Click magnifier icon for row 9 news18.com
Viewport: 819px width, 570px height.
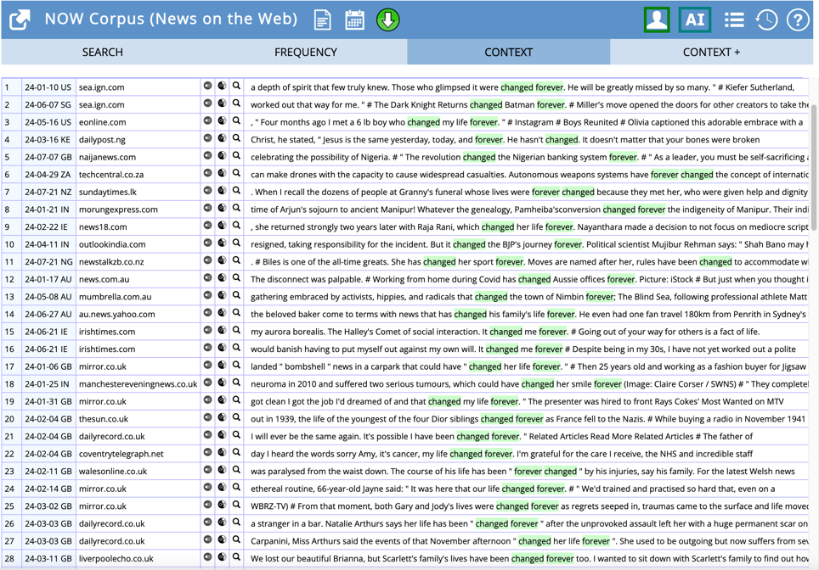pos(237,226)
